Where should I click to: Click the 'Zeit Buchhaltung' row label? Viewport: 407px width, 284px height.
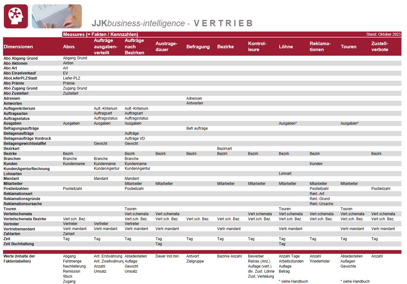tap(19, 244)
